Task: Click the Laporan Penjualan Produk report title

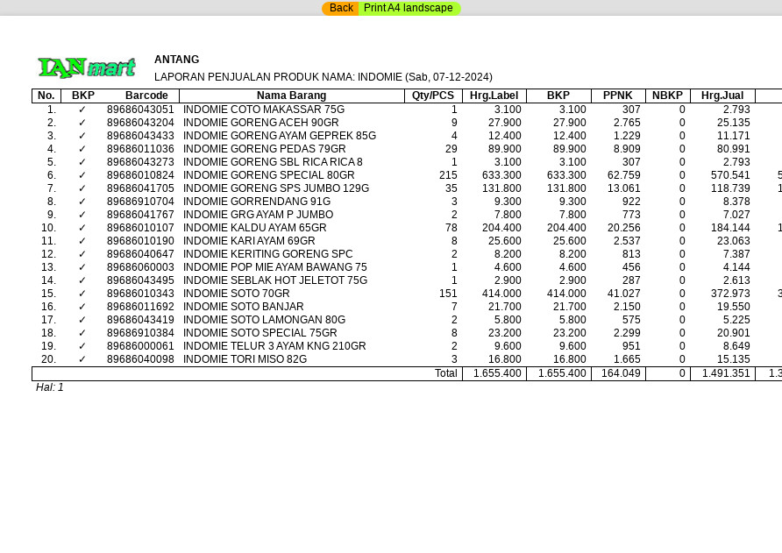Action: click(x=323, y=77)
